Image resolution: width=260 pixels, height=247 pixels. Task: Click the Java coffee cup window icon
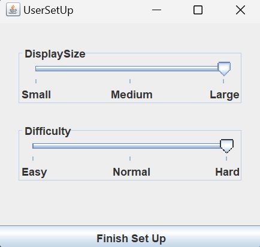[x=13, y=10]
